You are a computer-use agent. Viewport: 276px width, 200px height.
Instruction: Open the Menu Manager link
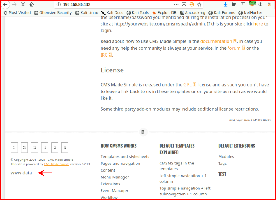115,177
